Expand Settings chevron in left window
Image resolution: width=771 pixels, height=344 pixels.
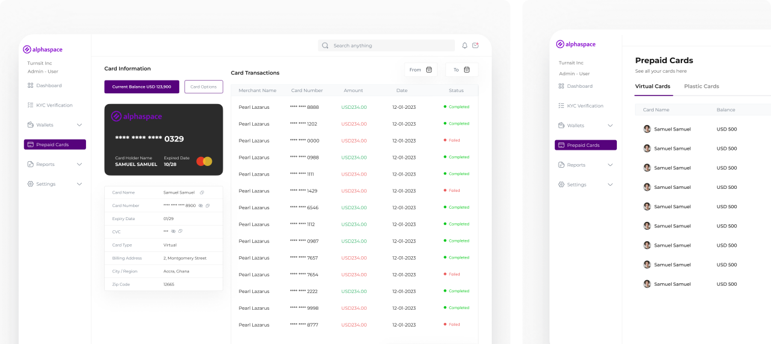point(79,184)
